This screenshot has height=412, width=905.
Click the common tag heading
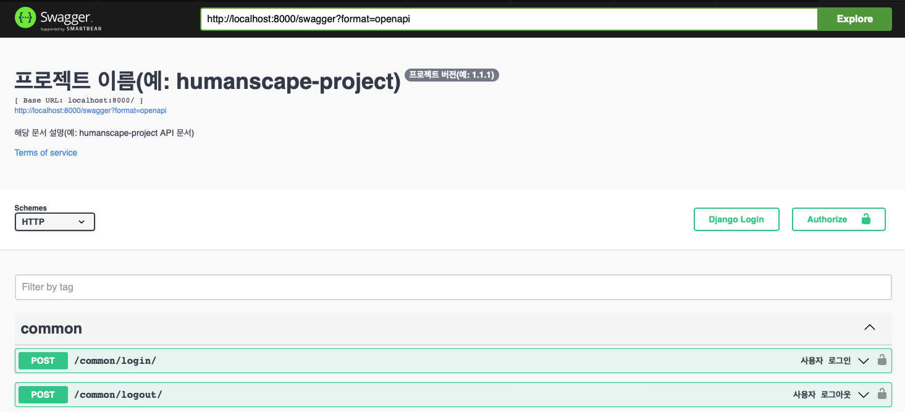click(x=51, y=329)
